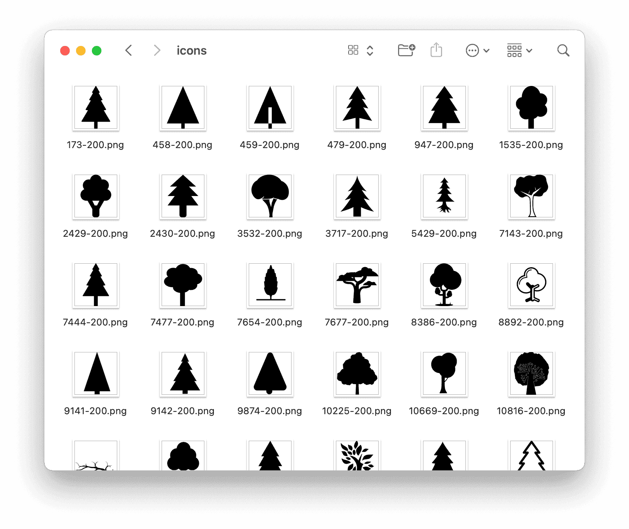
Task: Open the view style up-down stepper
Action: [x=370, y=50]
